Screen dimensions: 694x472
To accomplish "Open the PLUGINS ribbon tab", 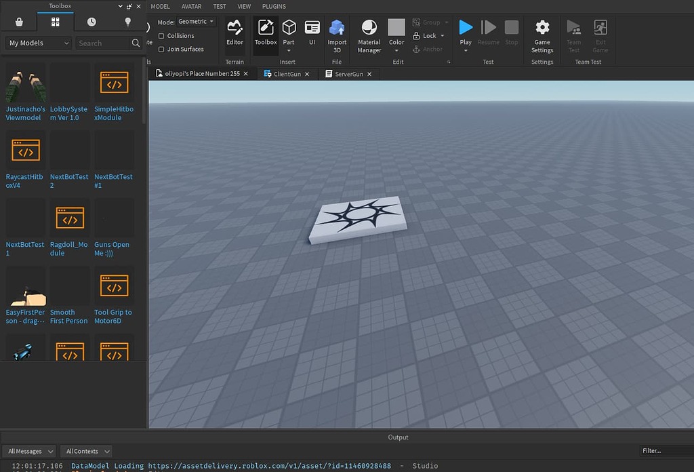I will [x=274, y=6].
